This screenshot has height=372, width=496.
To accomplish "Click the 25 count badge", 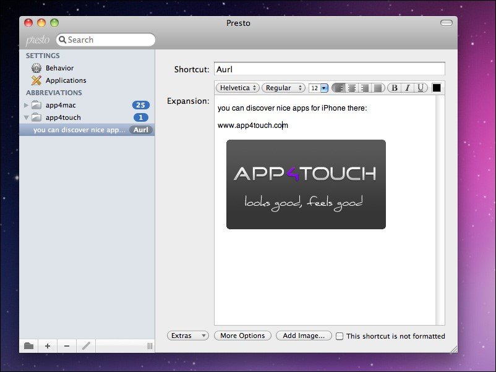I will (x=141, y=105).
